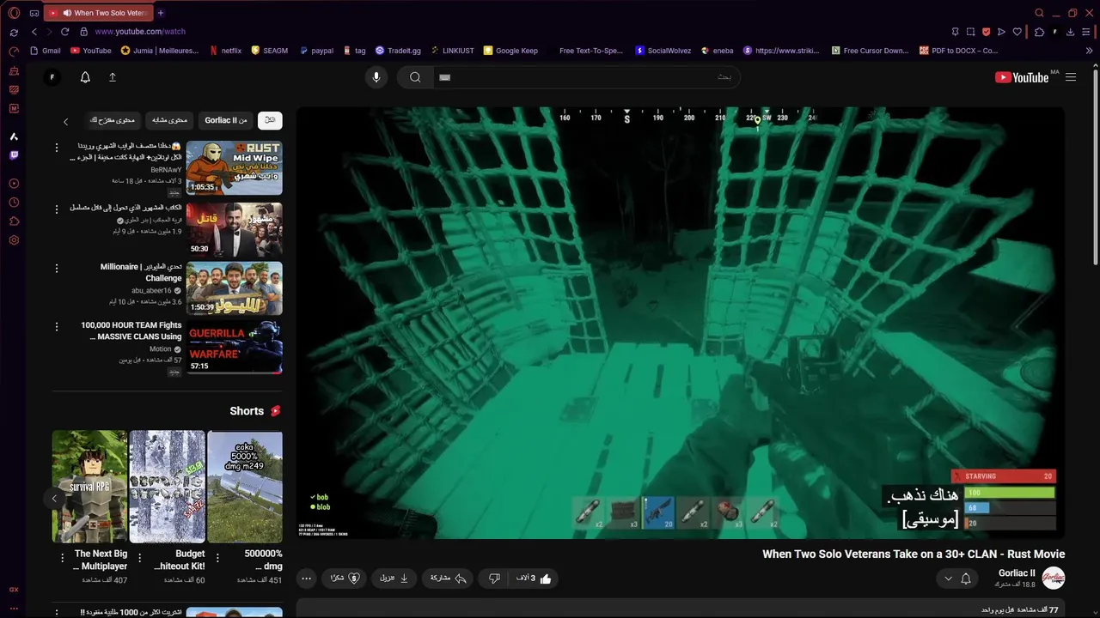Screen dimensions: 1100x618
Task: Open the Opera menu logo
Action: [14, 13]
